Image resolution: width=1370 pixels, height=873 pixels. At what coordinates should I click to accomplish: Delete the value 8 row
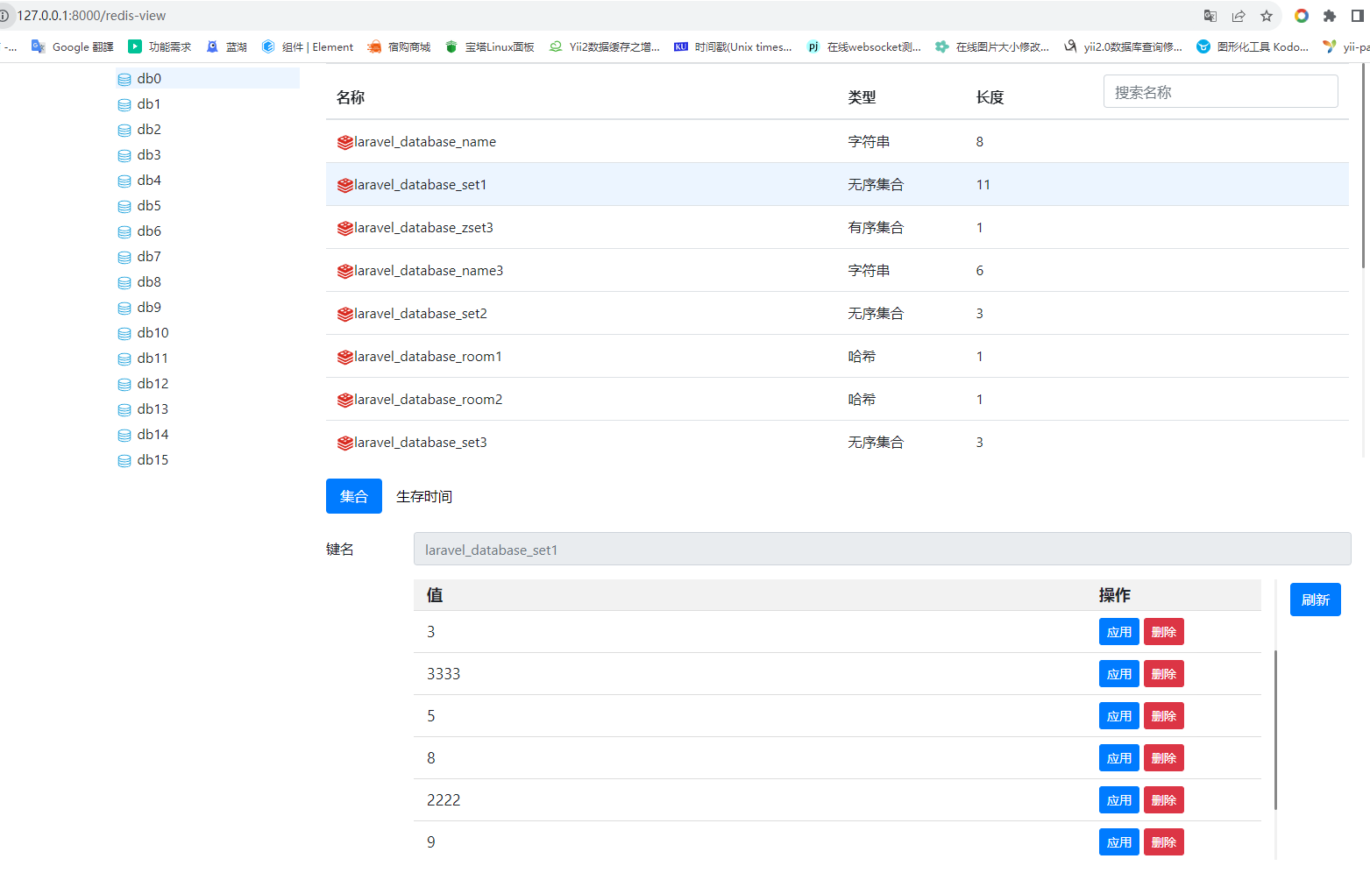tap(1164, 758)
